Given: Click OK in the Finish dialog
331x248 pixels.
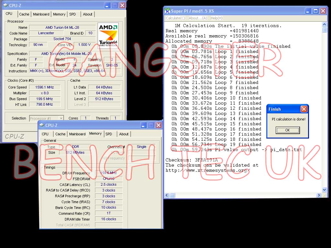Looking at the screenshot, I should pyautogui.click(x=287, y=130).
